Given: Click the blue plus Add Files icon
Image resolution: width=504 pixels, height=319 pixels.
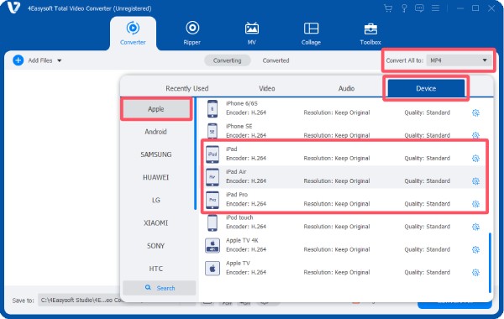Looking at the screenshot, I should 18,60.
